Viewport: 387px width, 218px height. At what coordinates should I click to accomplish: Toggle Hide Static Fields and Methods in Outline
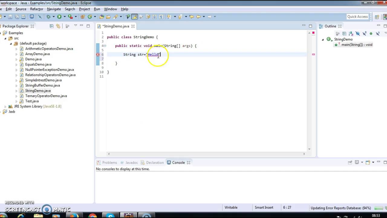coord(364,34)
